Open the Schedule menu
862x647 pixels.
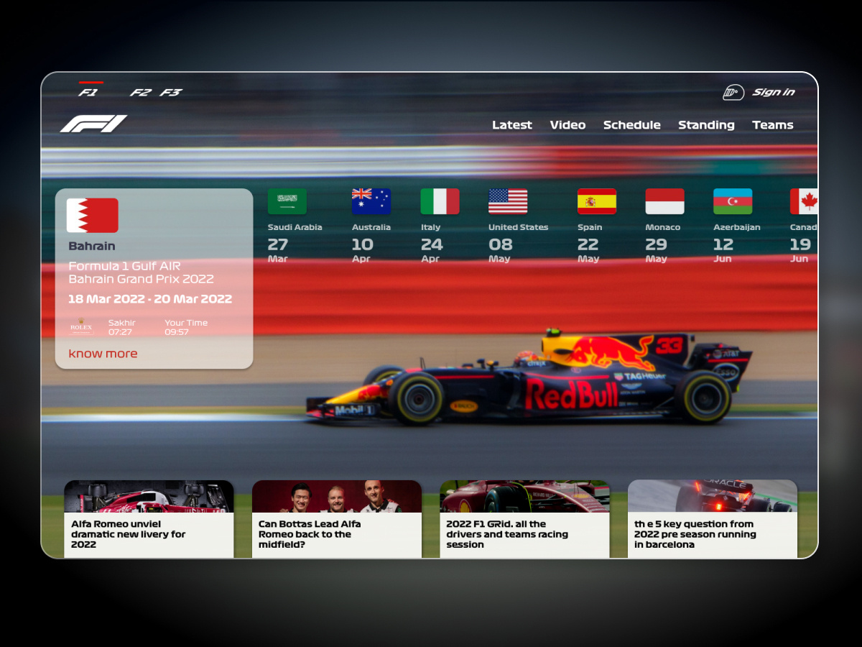[632, 125]
